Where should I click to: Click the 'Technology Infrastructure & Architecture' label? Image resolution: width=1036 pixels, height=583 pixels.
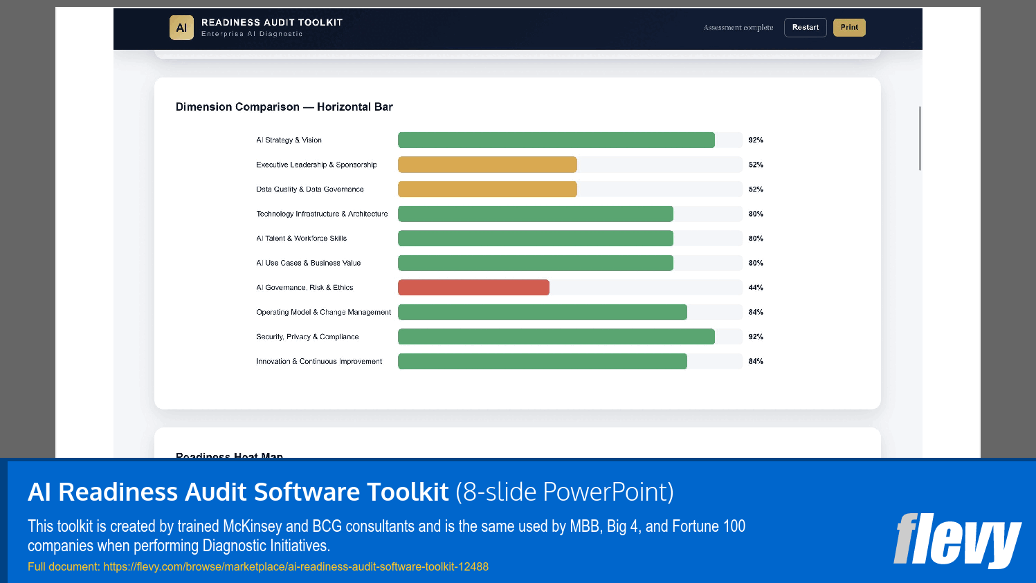[x=322, y=214]
